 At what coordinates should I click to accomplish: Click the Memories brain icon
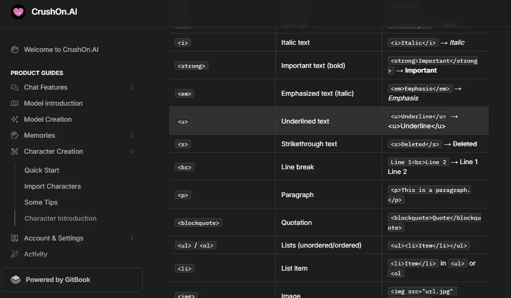tap(15, 135)
